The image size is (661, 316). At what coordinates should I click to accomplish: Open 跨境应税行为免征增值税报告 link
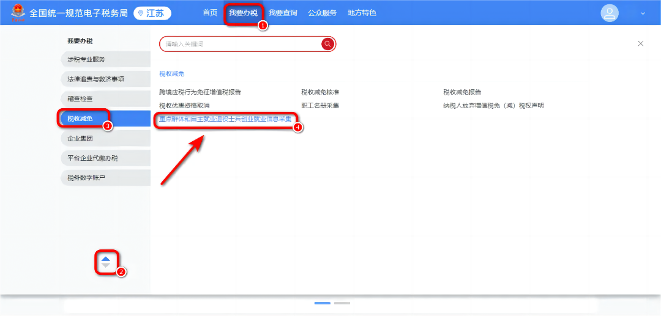[x=200, y=92]
